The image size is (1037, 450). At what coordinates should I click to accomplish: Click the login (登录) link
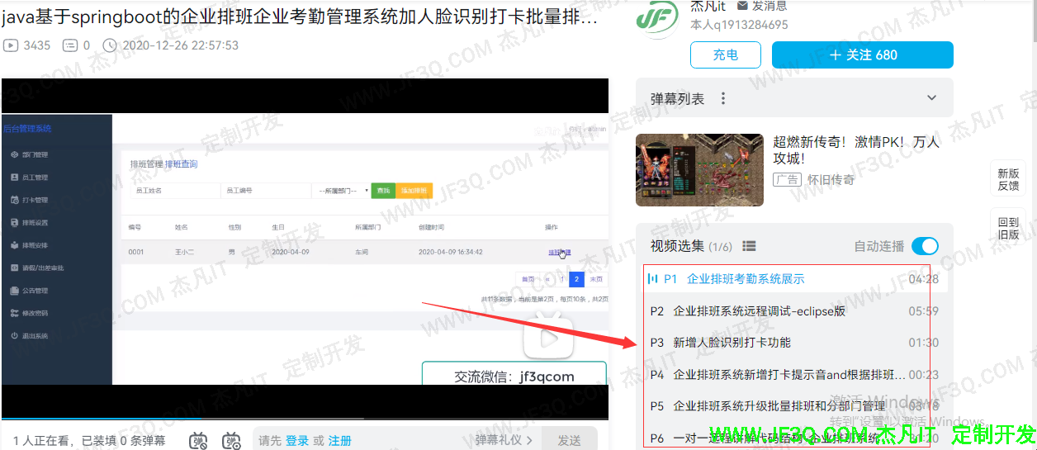(x=297, y=441)
